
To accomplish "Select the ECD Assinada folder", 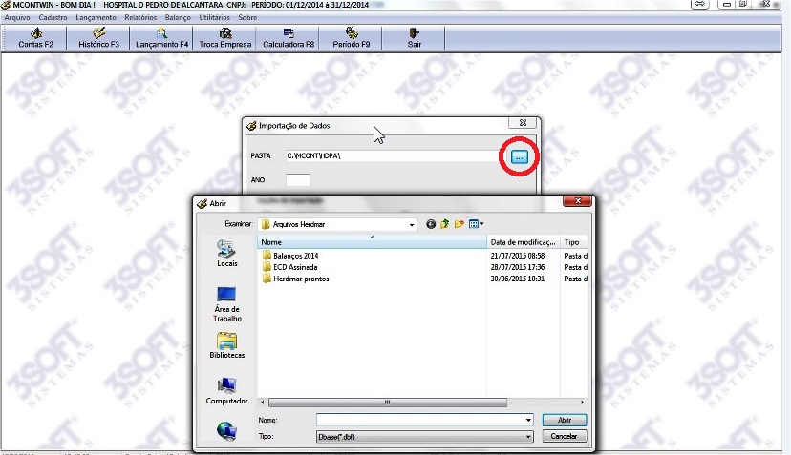I will (289, 267).
